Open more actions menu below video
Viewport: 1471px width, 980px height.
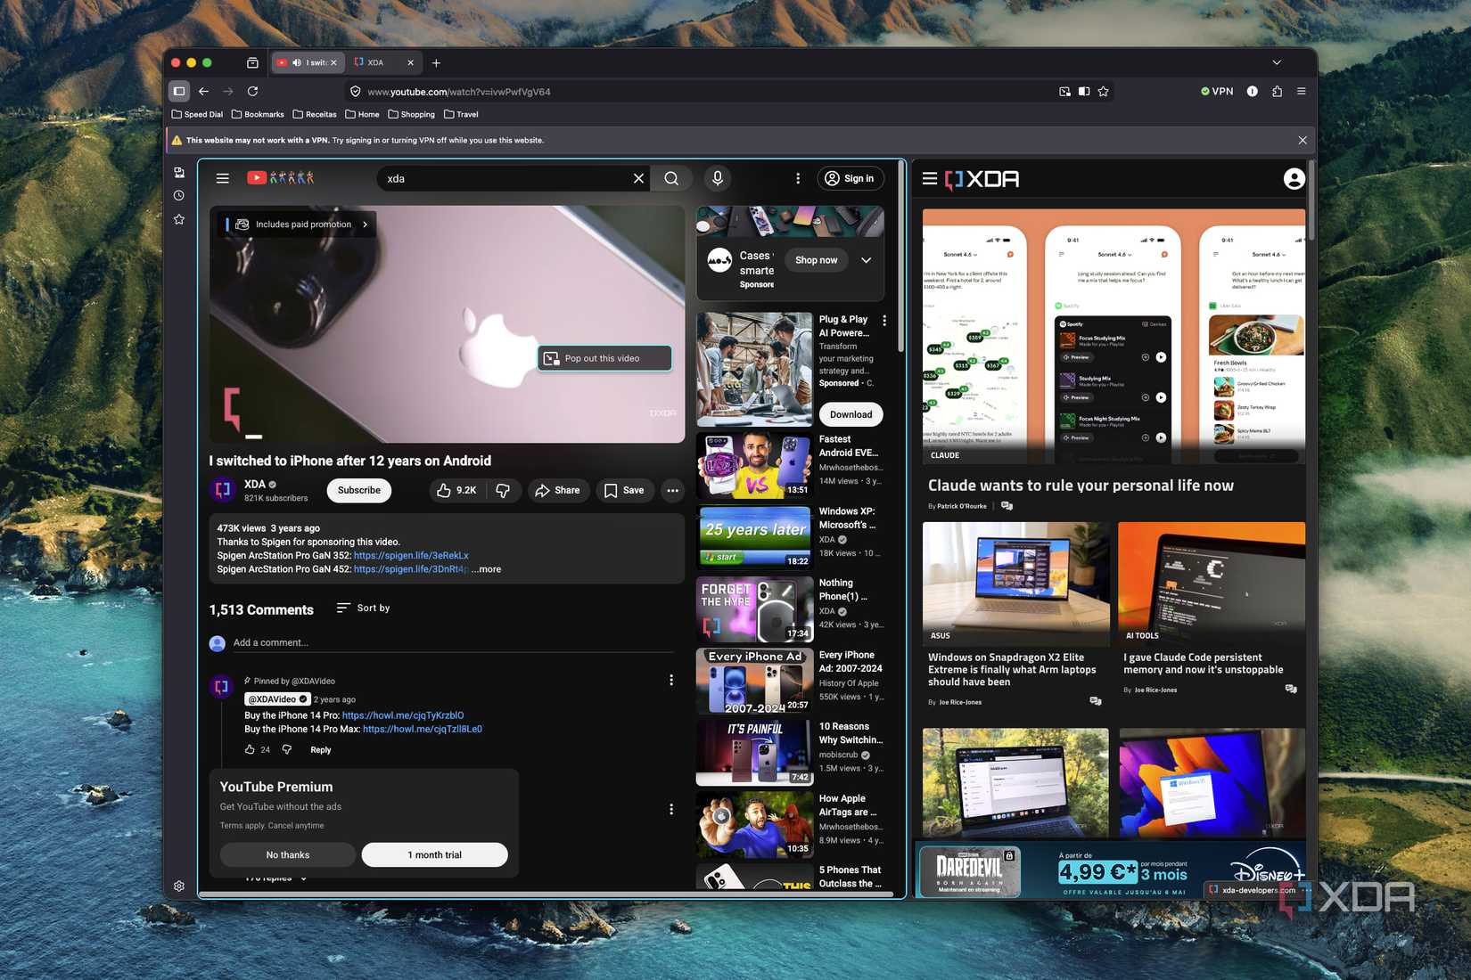coord(673,490)
